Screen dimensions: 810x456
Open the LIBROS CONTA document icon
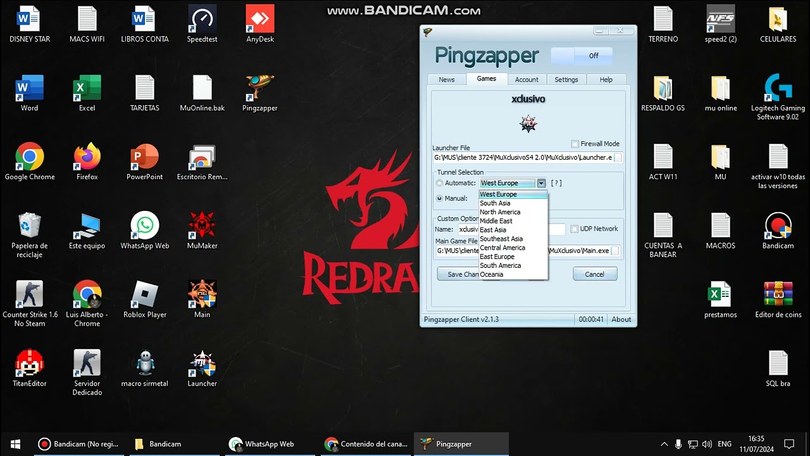coord(144,24)
